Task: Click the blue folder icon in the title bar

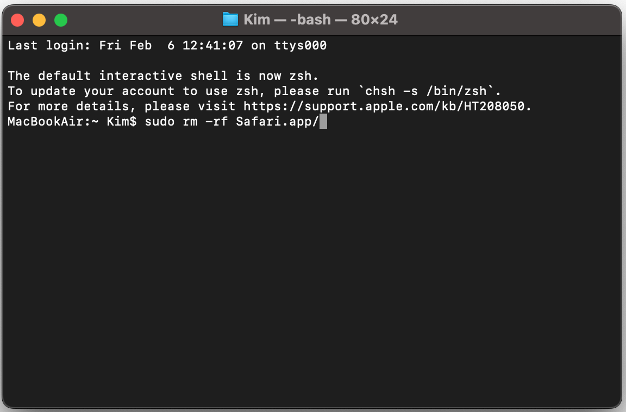Action: point(230,19)
